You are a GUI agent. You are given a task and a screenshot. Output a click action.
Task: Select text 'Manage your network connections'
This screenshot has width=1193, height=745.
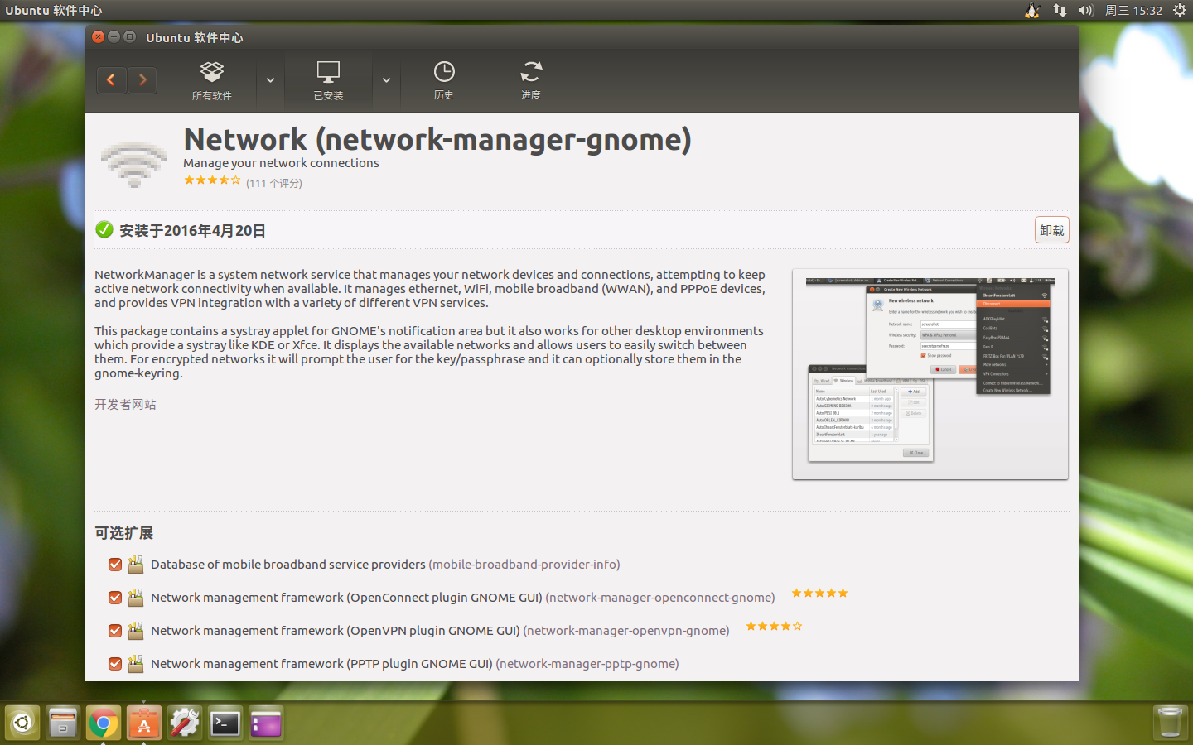tap(281, 163)
